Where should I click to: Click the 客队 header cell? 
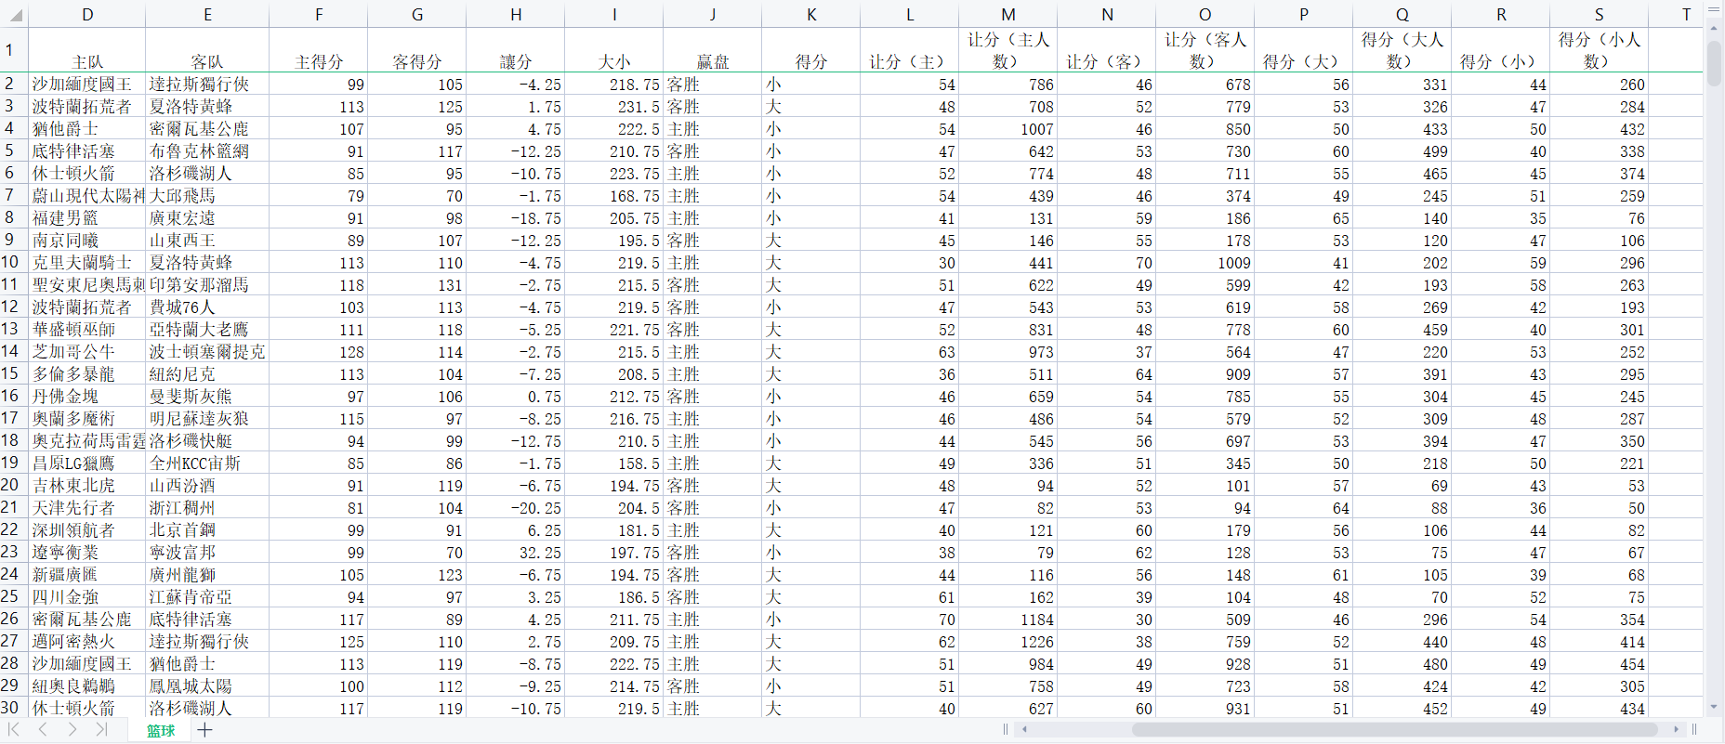207,50
